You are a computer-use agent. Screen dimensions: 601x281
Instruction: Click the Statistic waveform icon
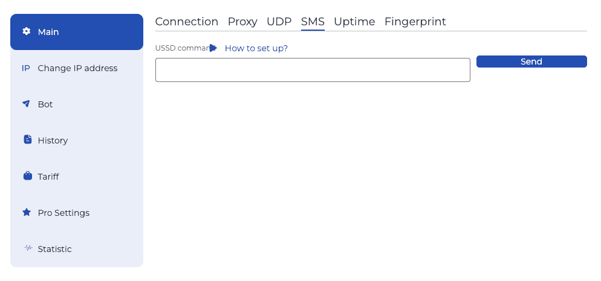point(27,248)
